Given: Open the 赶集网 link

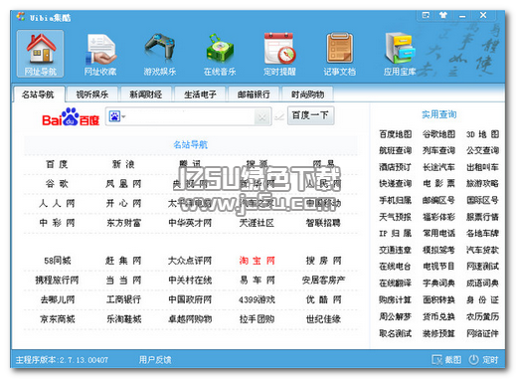Looking at the screenshot, I should [123, 261].
